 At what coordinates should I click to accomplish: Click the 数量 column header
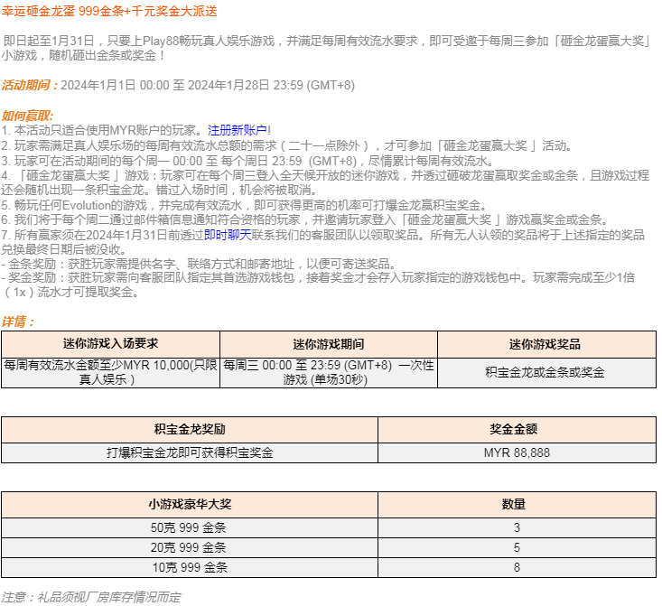click(x=517, y=504)
